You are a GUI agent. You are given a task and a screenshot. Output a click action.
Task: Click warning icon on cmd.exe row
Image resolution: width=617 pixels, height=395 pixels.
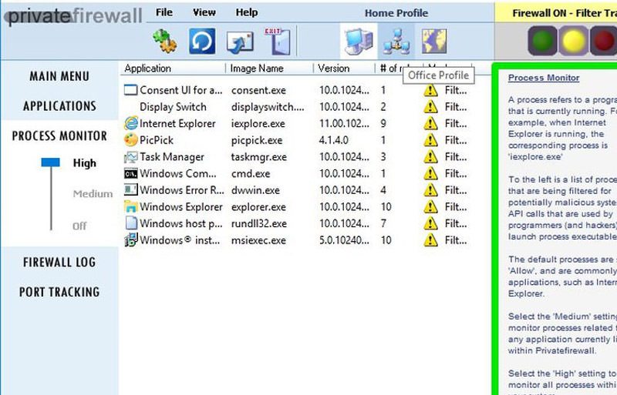430,173
